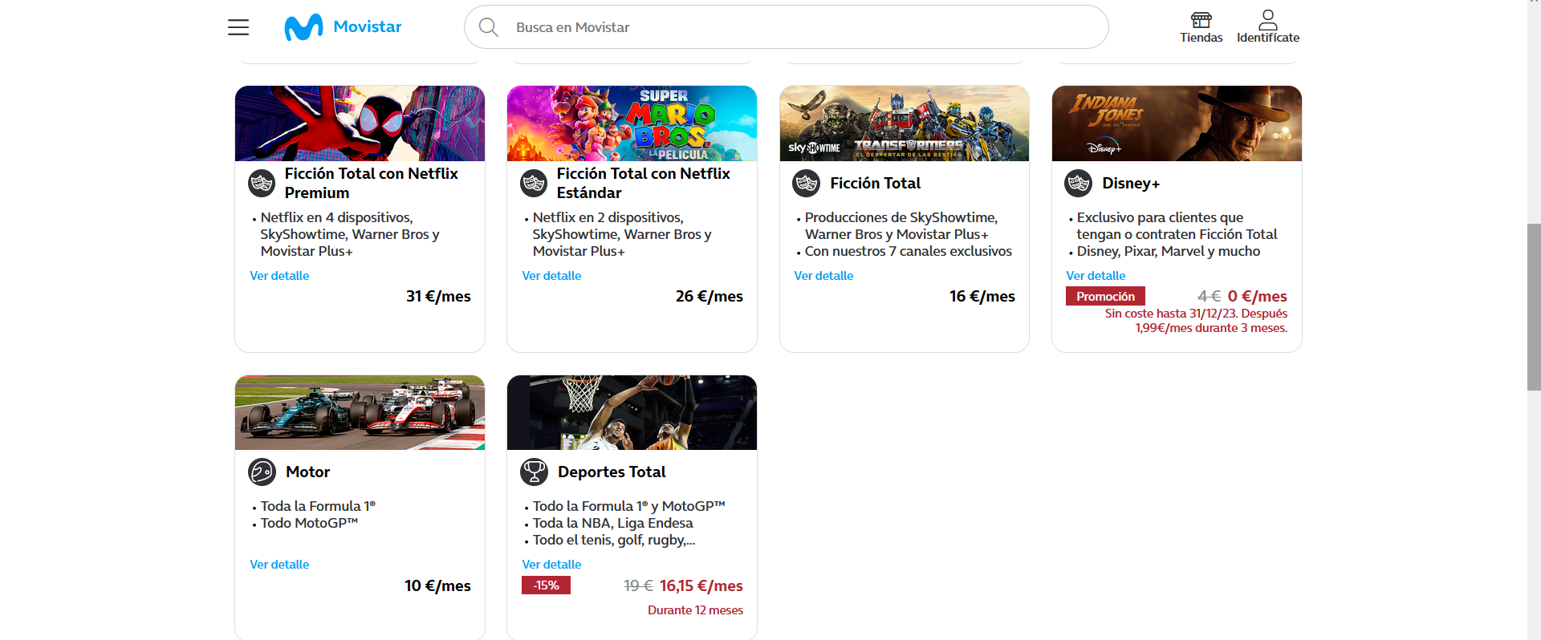This screenshot has height=640, width=1541.
Task: Click the Movistar logo
Action: [343, 27]
